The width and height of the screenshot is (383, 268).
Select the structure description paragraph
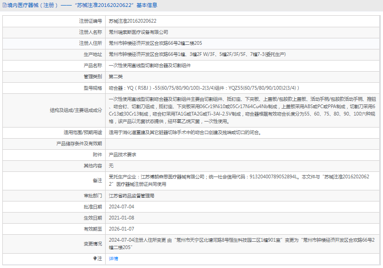pyautogui.click(x=242, y=110)
